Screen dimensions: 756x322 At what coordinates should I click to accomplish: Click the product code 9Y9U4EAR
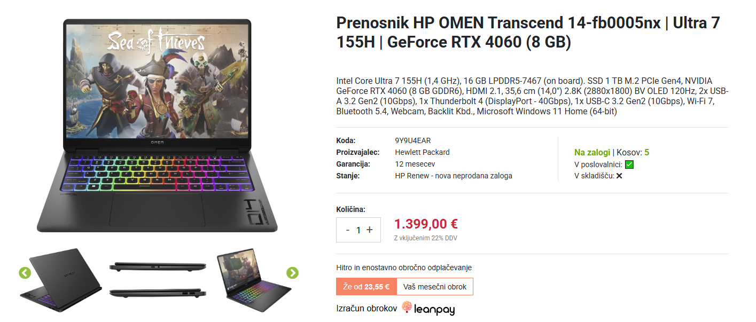click(413, 140)
